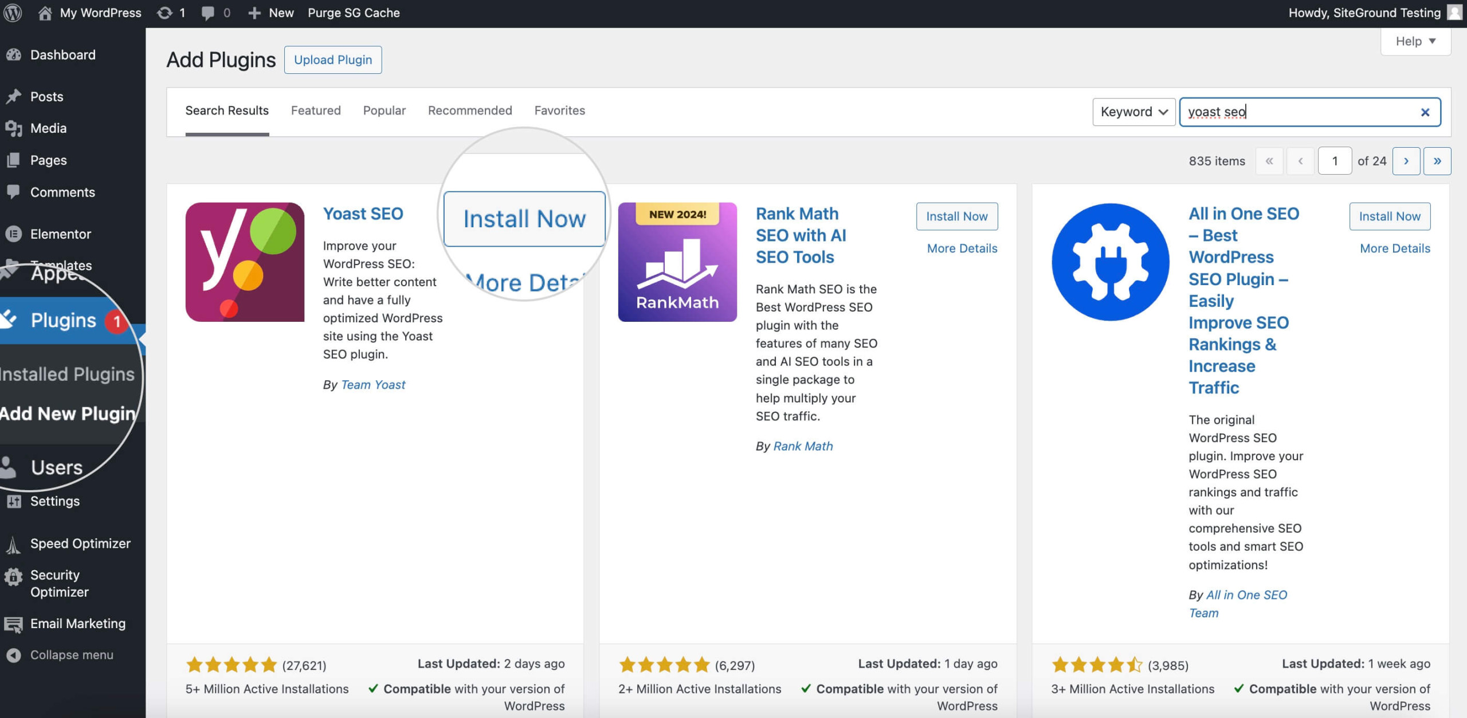This screenshot has width=1467, height=718.
Task: Select the Featured plugins tab
Action: coord(315,111)
